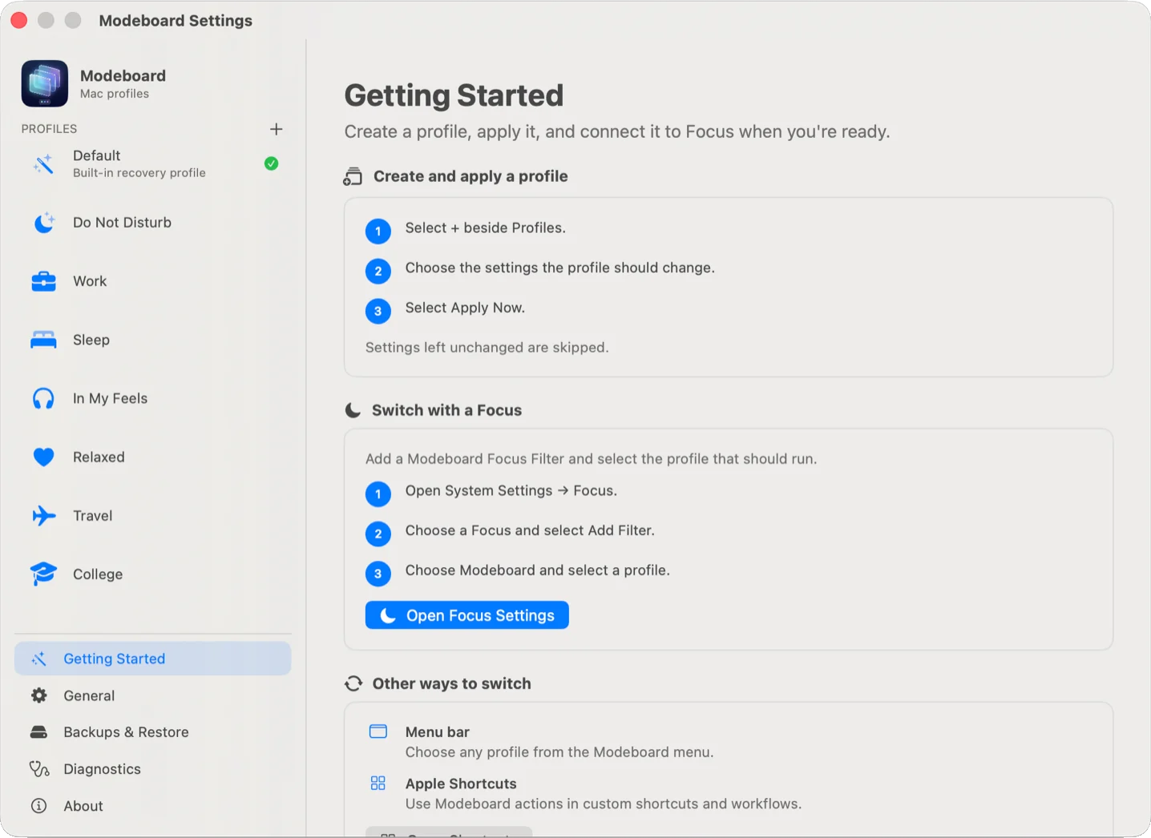Click 'Choose the settings the profile should change.'
The height and width of the screenshot is (838, 1151).
(x=560, y=268)
